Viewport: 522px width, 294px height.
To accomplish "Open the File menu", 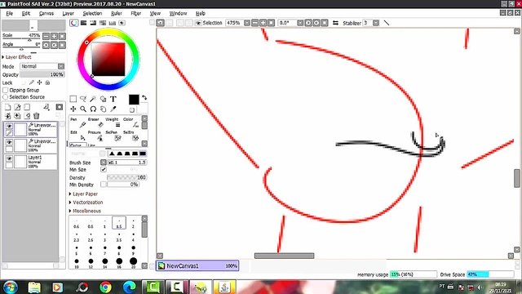I will pos(9,13).
